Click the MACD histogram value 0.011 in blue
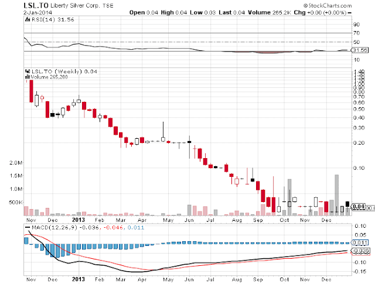 [x=136, y=227]
